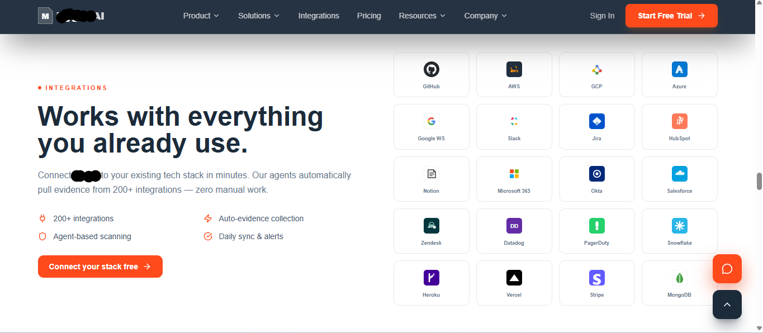The image size is (763, 333).
Task: Open the chat support bubble
Action: [x=727, y=269]
